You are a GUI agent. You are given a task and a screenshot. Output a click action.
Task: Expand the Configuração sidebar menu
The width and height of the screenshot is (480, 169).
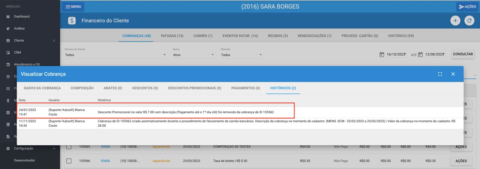click(30, 148)
